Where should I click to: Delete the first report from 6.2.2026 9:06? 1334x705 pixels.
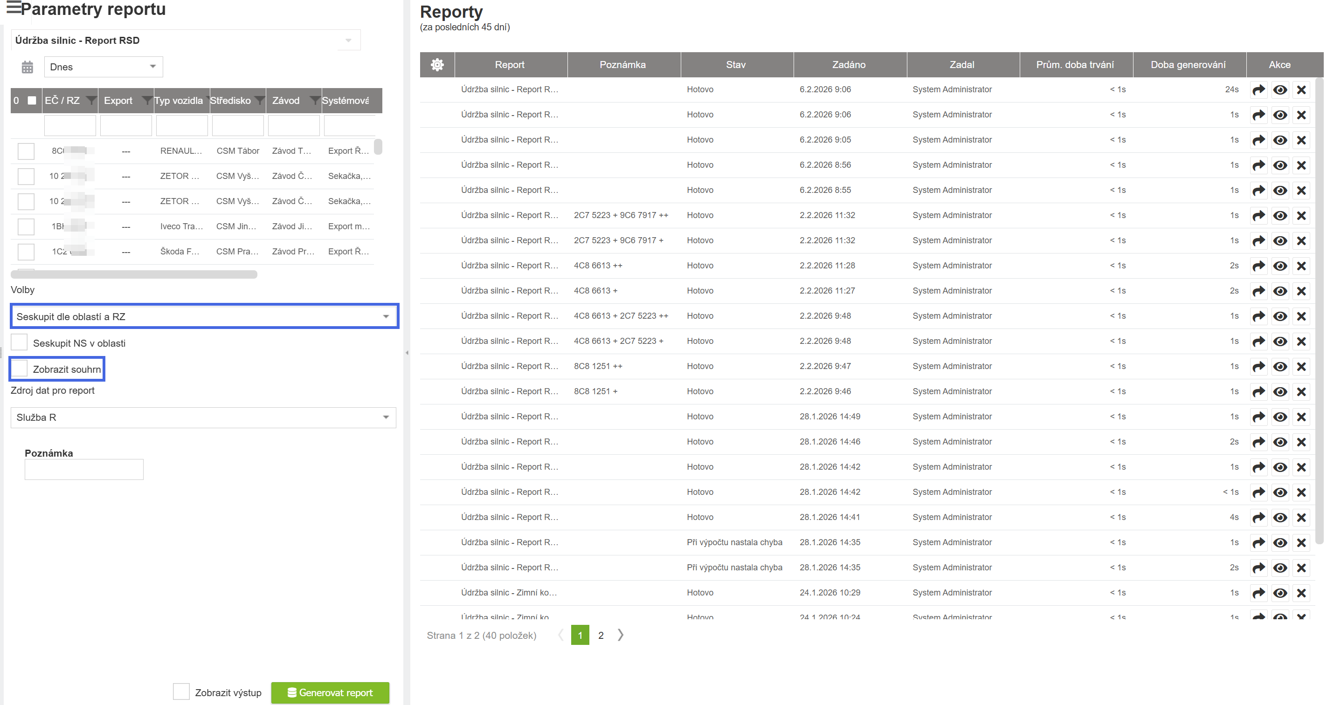[1301, 89]
